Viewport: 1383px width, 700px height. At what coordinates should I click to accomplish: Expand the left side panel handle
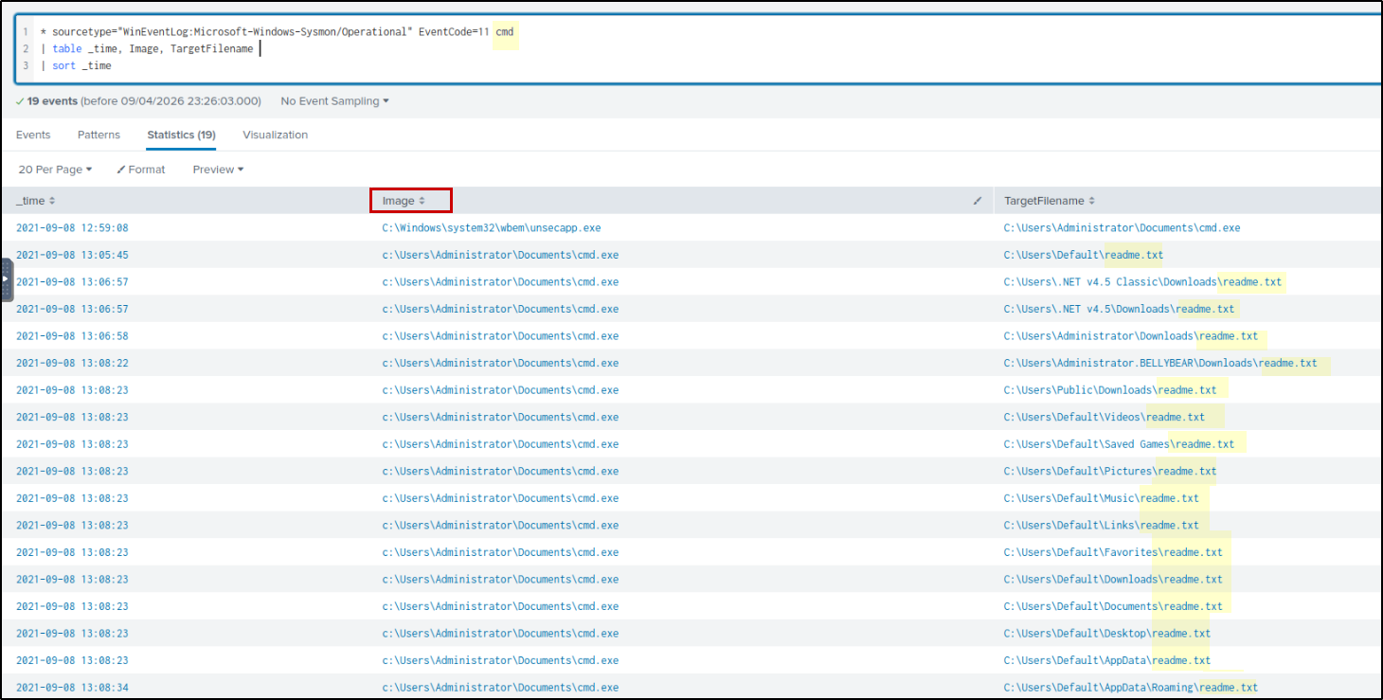click(x=7, y=279)
